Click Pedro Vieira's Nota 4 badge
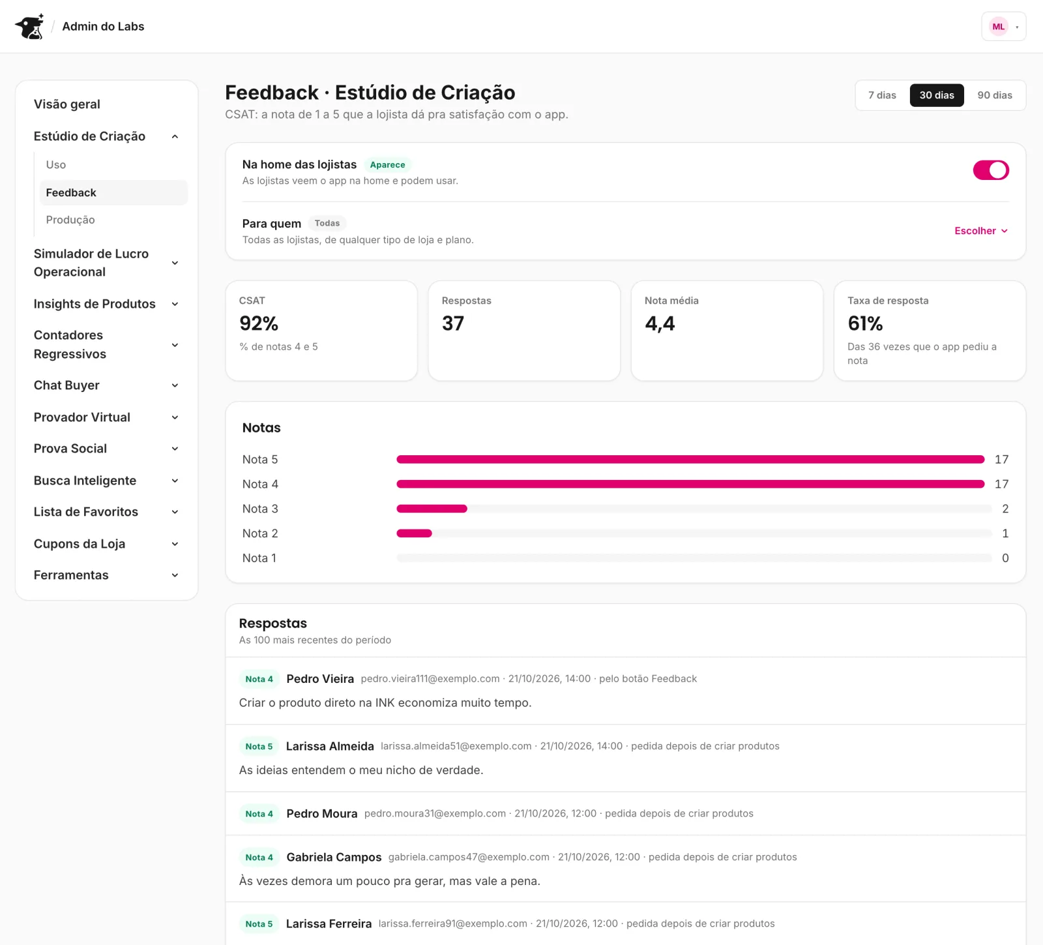1043x945 pixels. coord(259,679)
